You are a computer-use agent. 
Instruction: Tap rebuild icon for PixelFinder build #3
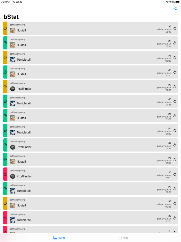175,87
